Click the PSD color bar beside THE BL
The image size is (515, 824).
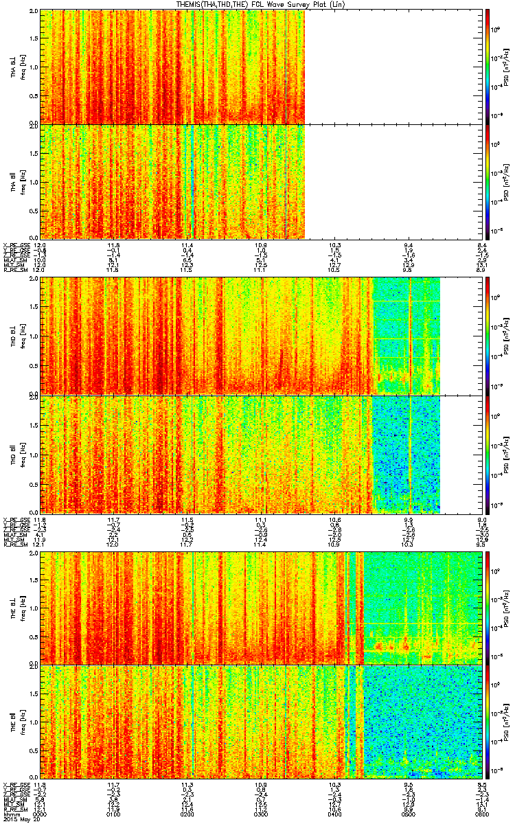488,607
